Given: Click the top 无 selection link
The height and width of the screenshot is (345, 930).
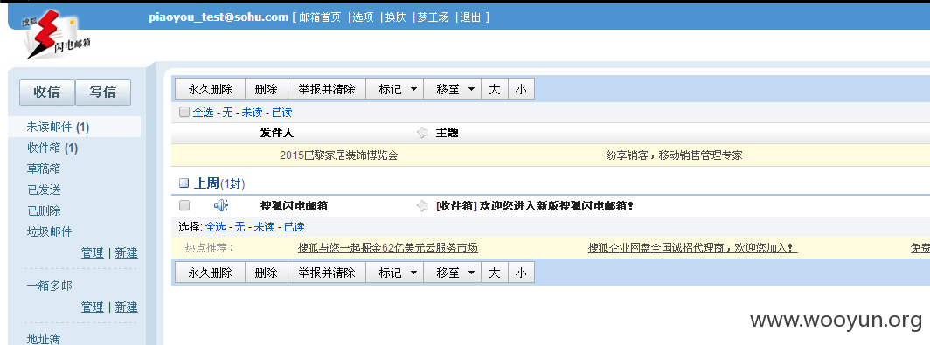Looking at the screenshot, I should (228, 112).
